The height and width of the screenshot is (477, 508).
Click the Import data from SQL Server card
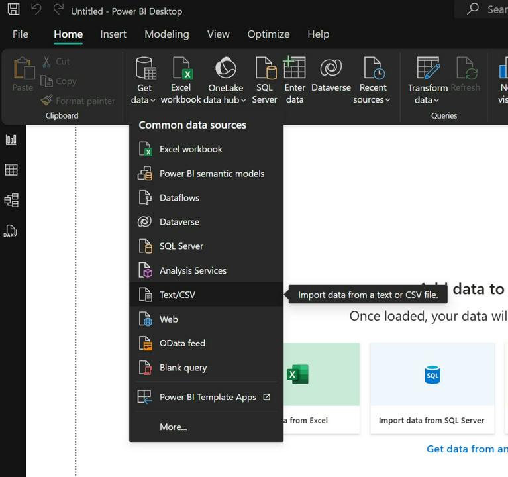[432, 388]
